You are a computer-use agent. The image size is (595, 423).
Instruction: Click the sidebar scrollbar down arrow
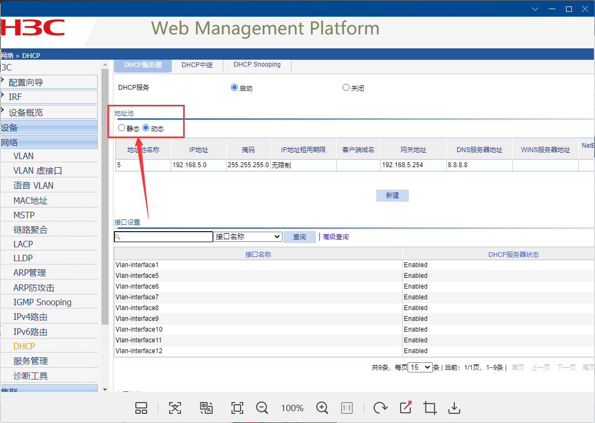[x=105, y=390]
